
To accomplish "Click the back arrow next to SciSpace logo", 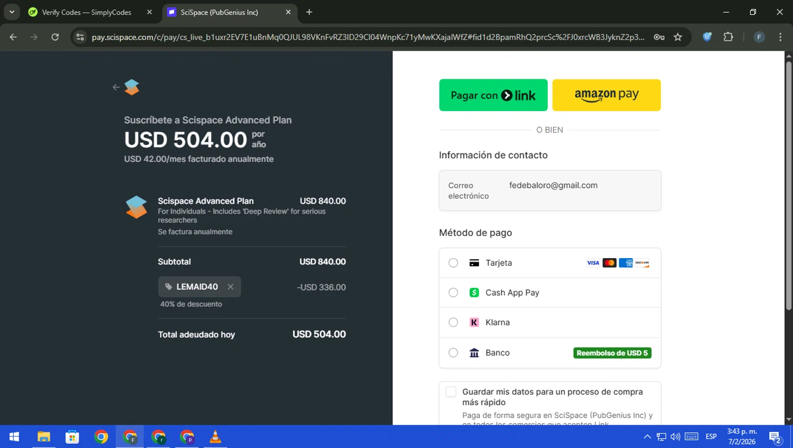I will 116,87.
